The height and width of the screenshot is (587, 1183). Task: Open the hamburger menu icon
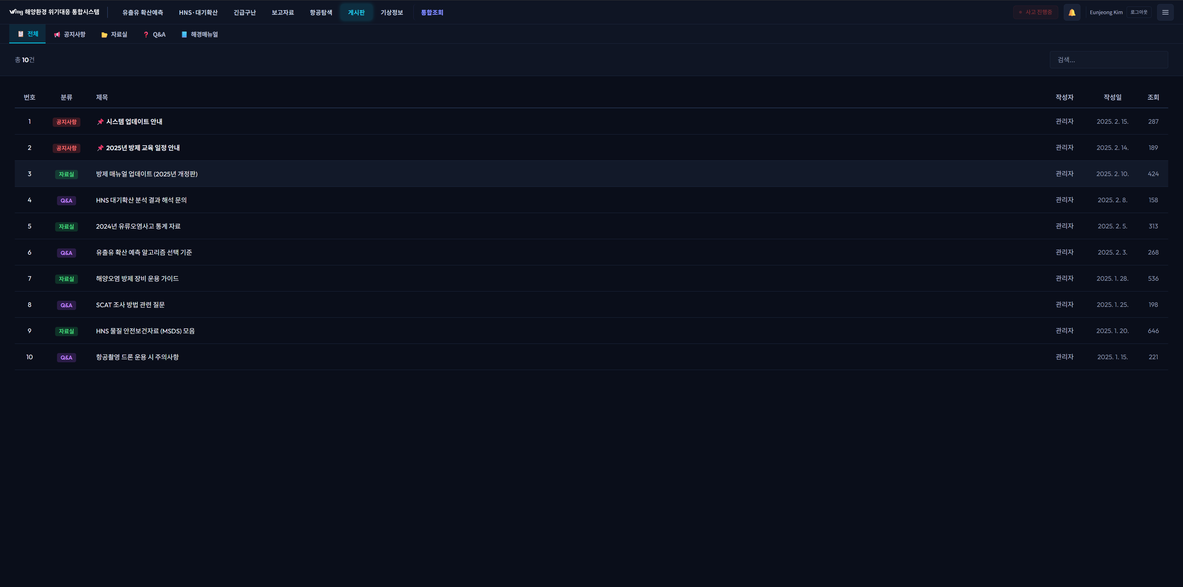[1165, 12]
